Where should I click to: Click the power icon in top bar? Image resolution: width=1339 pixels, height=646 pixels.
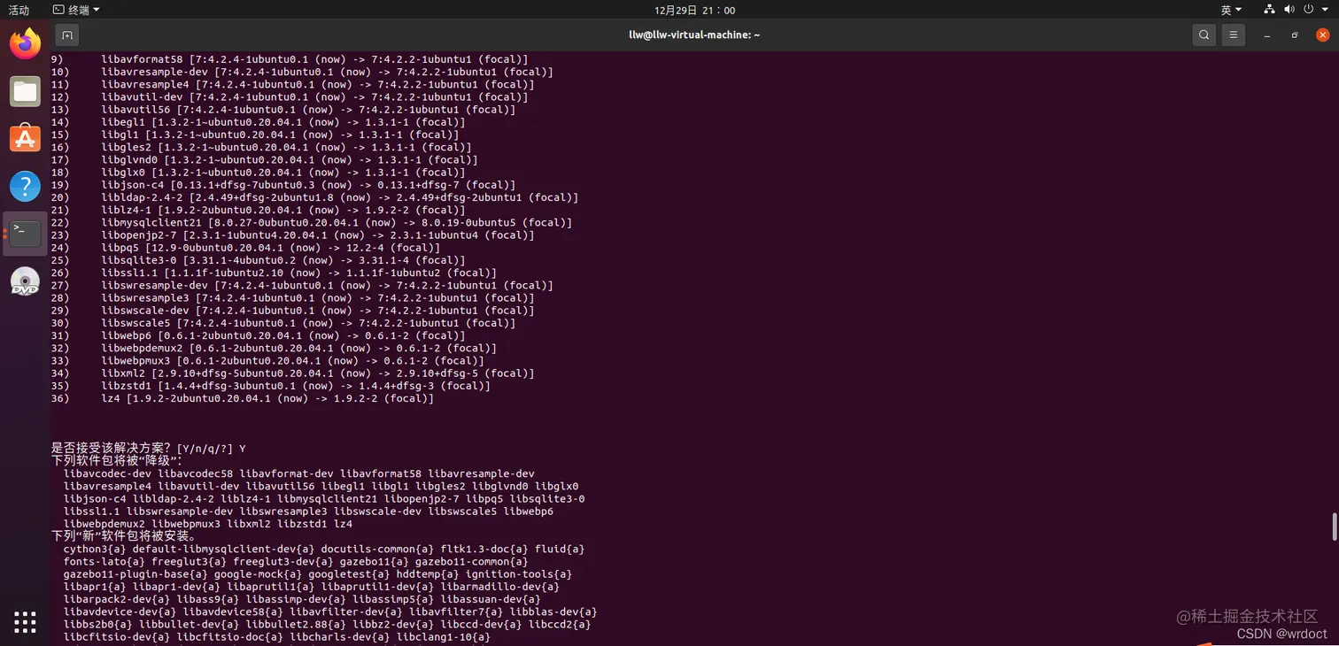1310,10
